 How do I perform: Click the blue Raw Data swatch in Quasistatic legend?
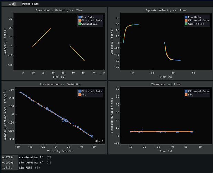(x=80, y=17)
